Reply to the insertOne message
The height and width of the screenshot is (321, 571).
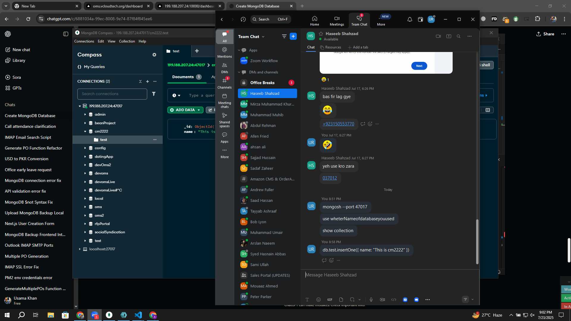[x=324, y=260]
